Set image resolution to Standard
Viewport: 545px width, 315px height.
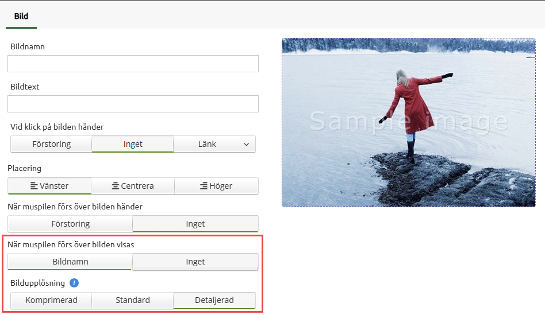click(133, 300)
